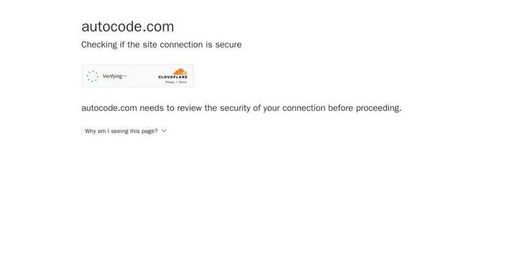Click the word "connection" in the security paragraph
The width and height of the screenshot is (506, 263).
point(304,108)
